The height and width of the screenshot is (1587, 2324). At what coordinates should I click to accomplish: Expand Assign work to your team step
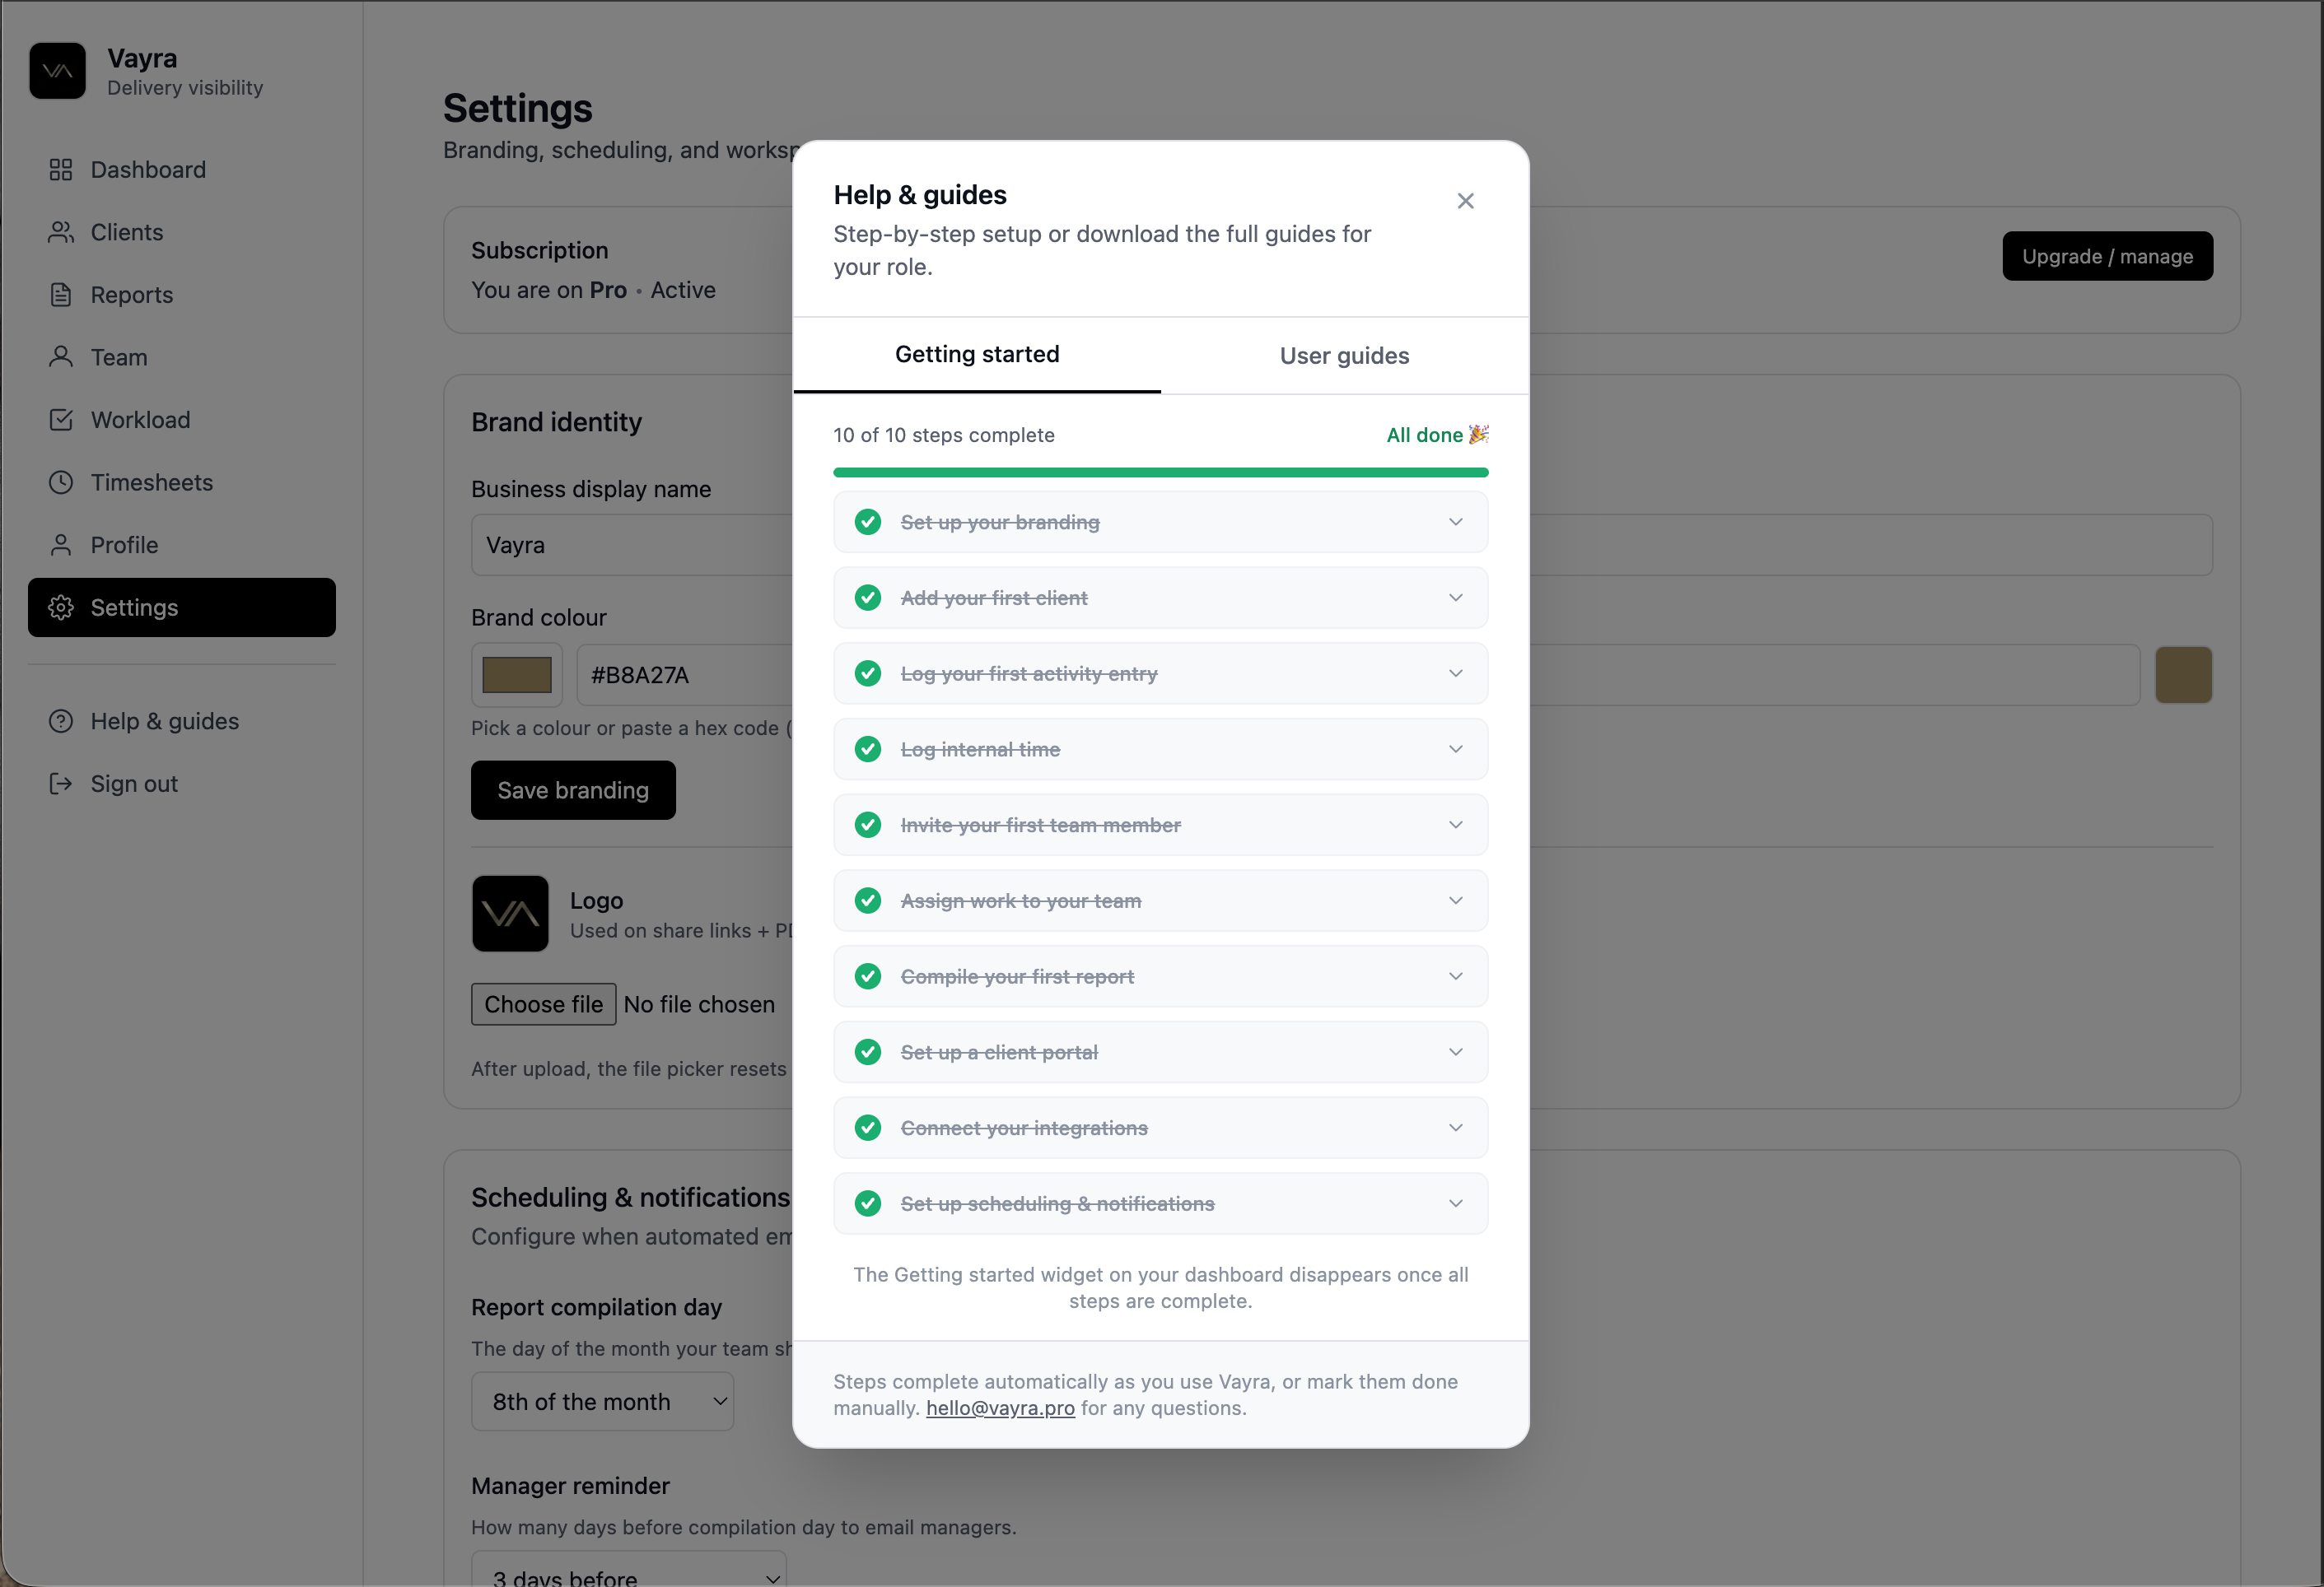coord(1455,901)
